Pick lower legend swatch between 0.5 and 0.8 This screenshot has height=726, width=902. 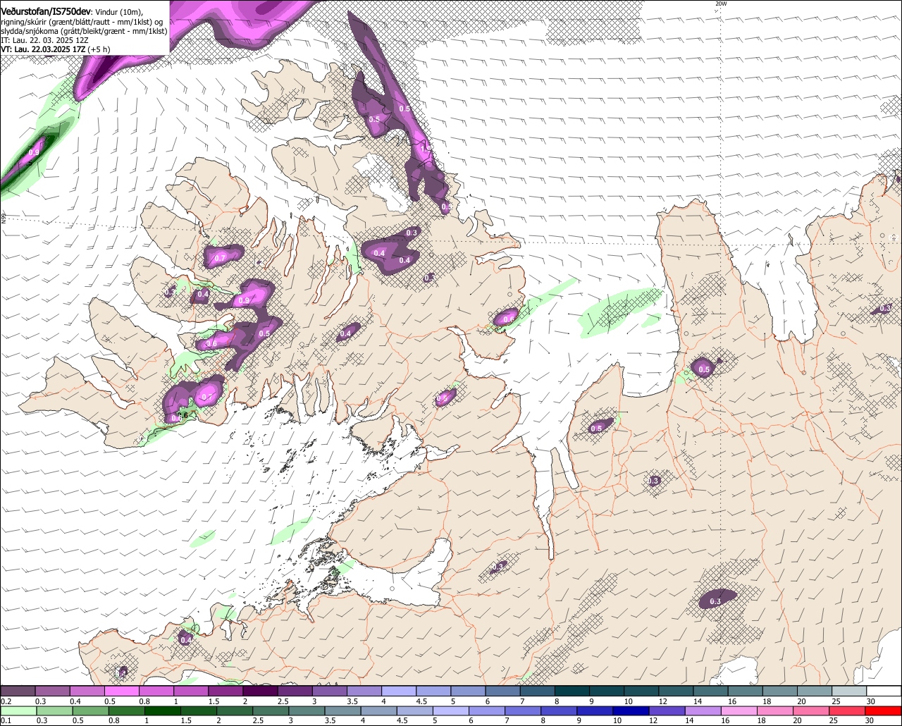pos(91,710)
